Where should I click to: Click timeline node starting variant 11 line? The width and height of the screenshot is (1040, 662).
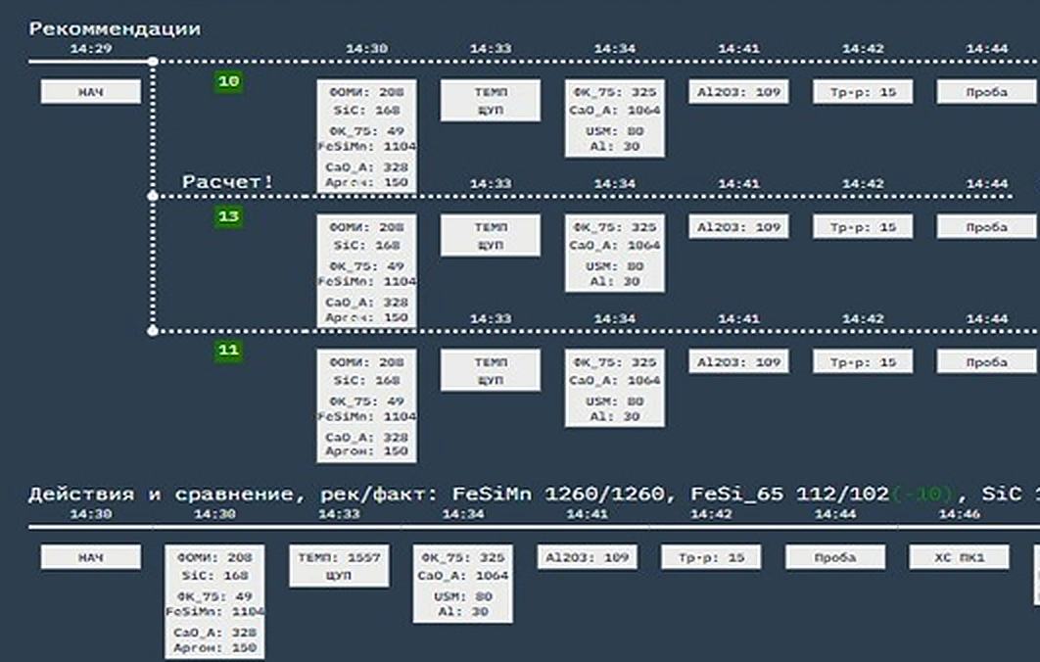pos(153,330)
